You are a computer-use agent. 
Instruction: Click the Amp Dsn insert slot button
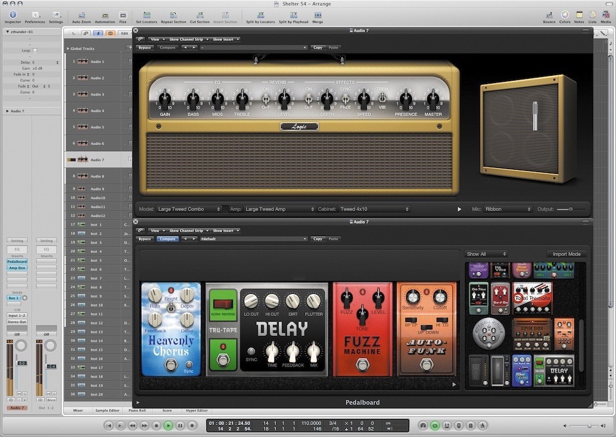pos(17,268)
